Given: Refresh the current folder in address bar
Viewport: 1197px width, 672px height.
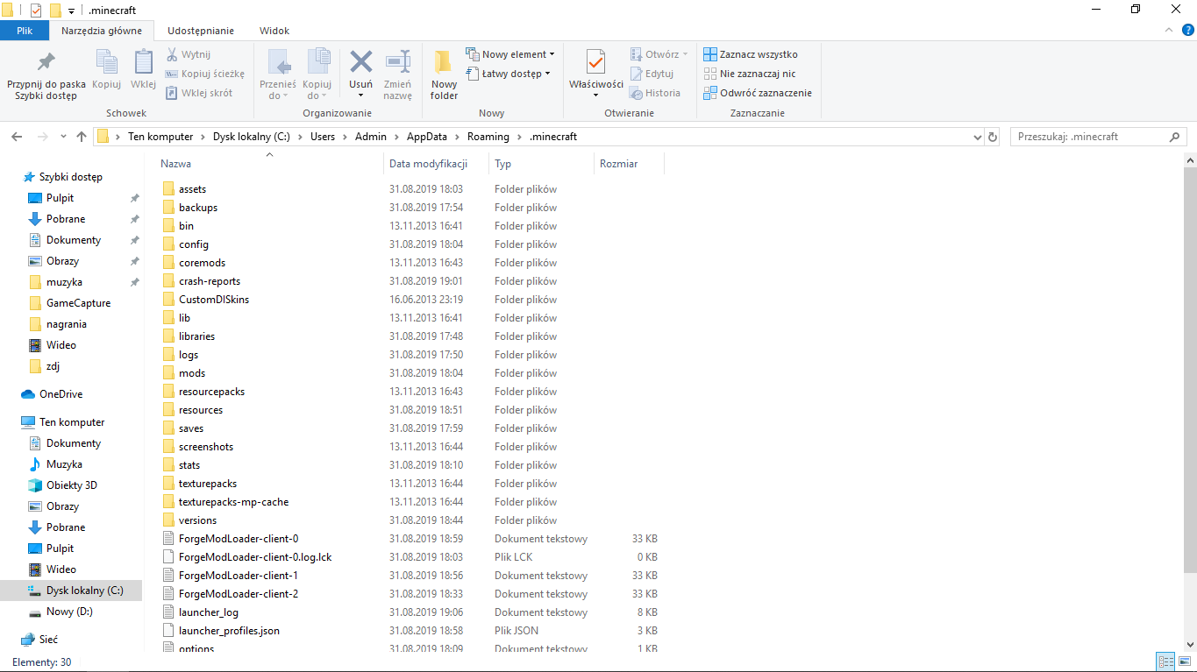Looking at the screenshot, I should pyautogui.click(x=993, y=138).
